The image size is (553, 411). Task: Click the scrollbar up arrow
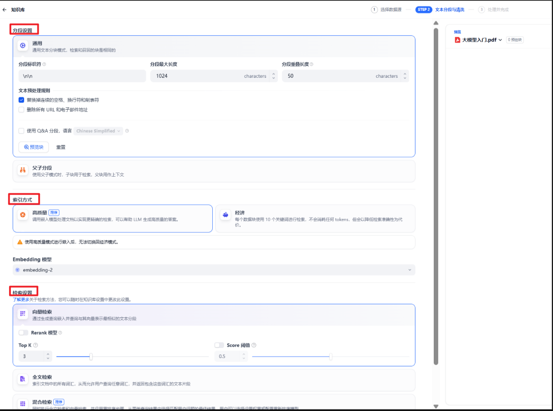click(x=436, y=23)
